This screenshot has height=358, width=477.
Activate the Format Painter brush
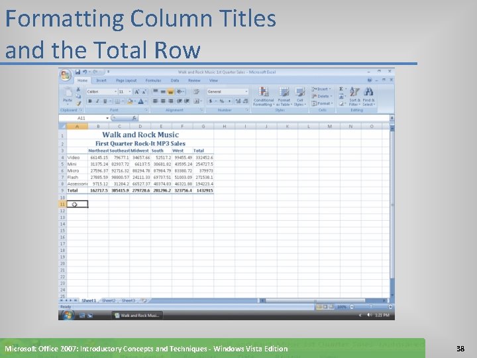(x=78, y=103)
